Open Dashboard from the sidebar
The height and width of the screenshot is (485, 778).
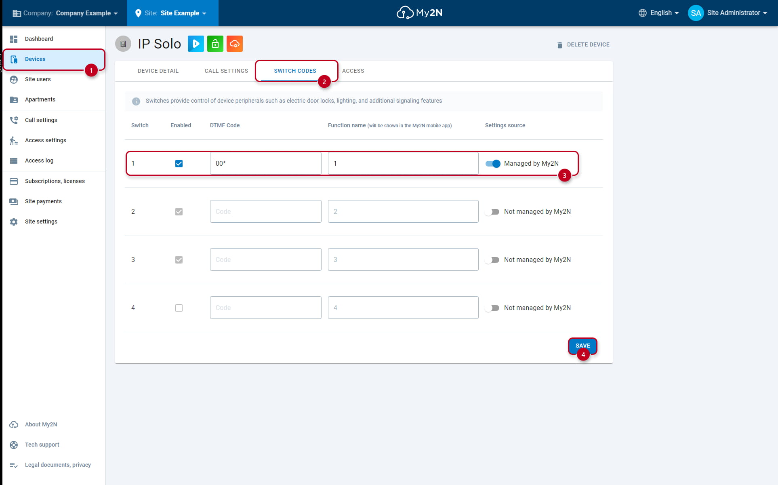pos(54,39)
